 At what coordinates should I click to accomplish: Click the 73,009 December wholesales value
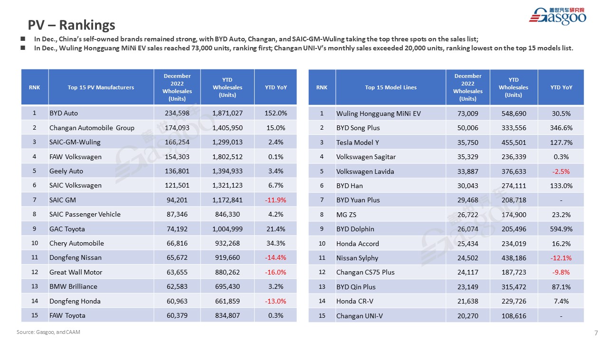point(468,114)
